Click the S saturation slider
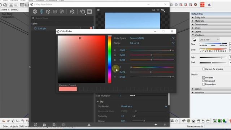 point(152,72)
